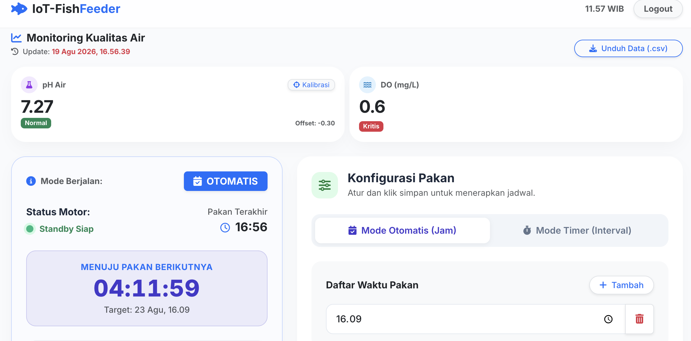
Task: Download data with Unduh Data (.csv)
Action: [x=628, y=48]
